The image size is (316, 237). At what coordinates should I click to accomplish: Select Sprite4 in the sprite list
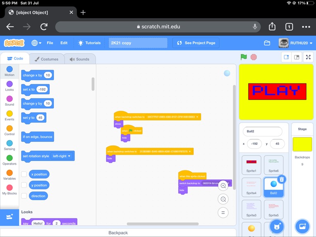pyautogui.click(x=251, y=187)
